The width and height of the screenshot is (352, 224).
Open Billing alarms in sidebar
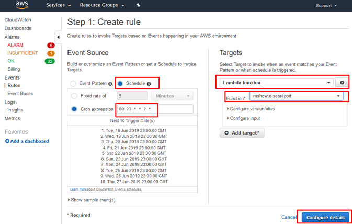[x=14, y=69]
